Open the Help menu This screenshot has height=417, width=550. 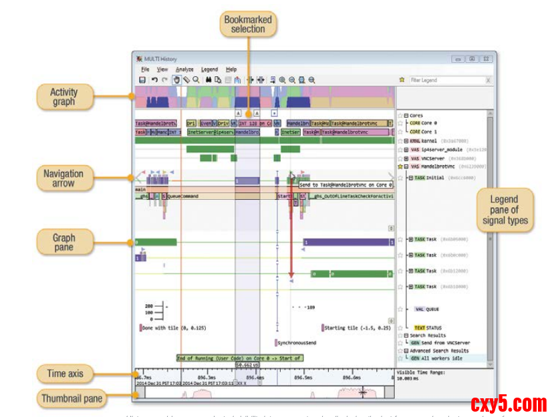[231, 69]
